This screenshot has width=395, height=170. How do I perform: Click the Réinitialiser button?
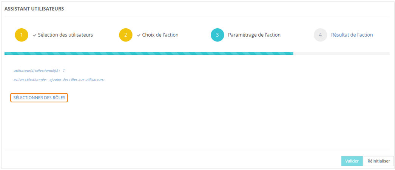(x=379, y=161)
